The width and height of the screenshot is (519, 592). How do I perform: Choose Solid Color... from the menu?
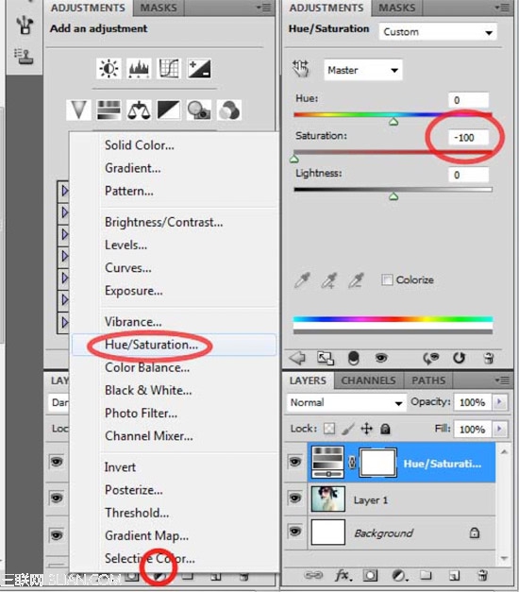140,145
